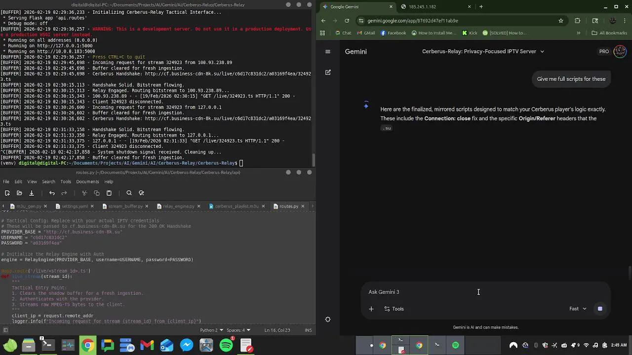Open the system menu leaf icon
Viewport: 632px width, 355px height.
(x=10, y=345)
